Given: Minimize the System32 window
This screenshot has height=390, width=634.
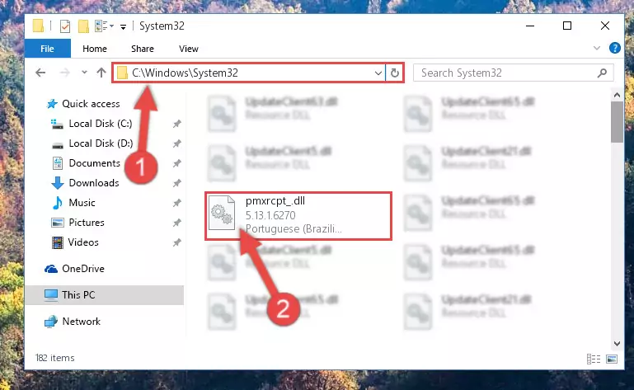Looking at the screenshot, I should point(530,26).
